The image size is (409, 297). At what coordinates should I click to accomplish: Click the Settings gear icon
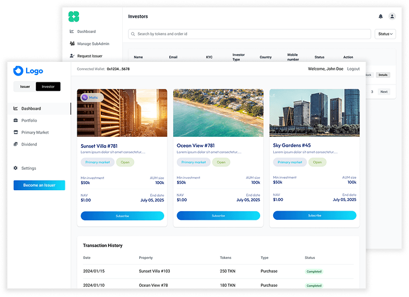click(16, 168)
